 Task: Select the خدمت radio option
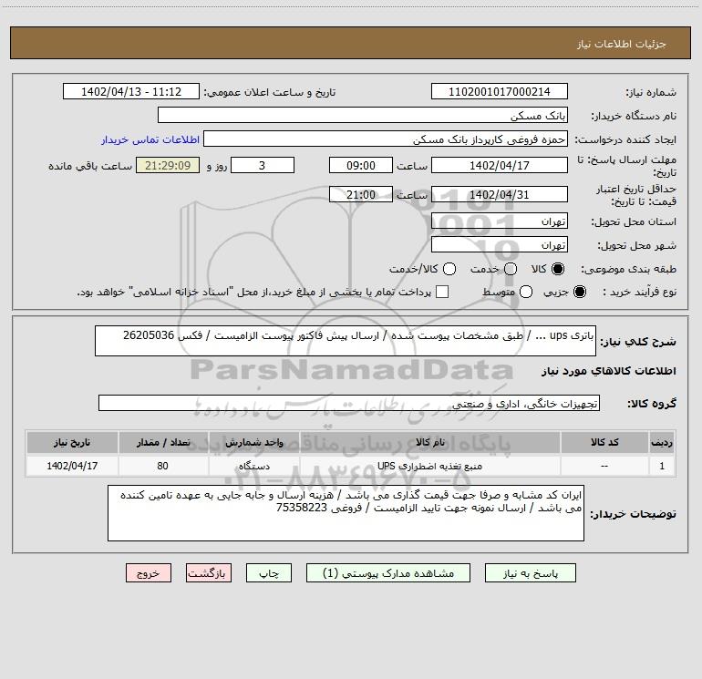tap(510, 269)
